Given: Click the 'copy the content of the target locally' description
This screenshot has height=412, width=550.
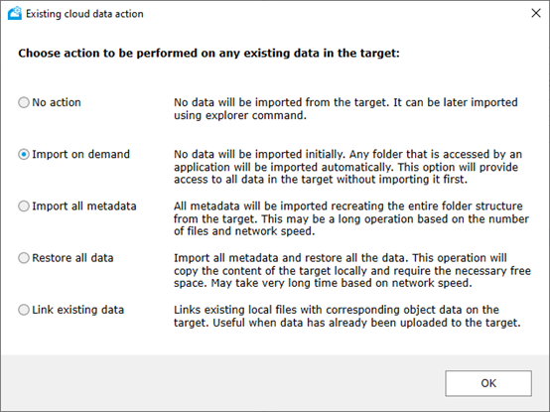Looking at the screenshot, I should click(x=352, y=271).
